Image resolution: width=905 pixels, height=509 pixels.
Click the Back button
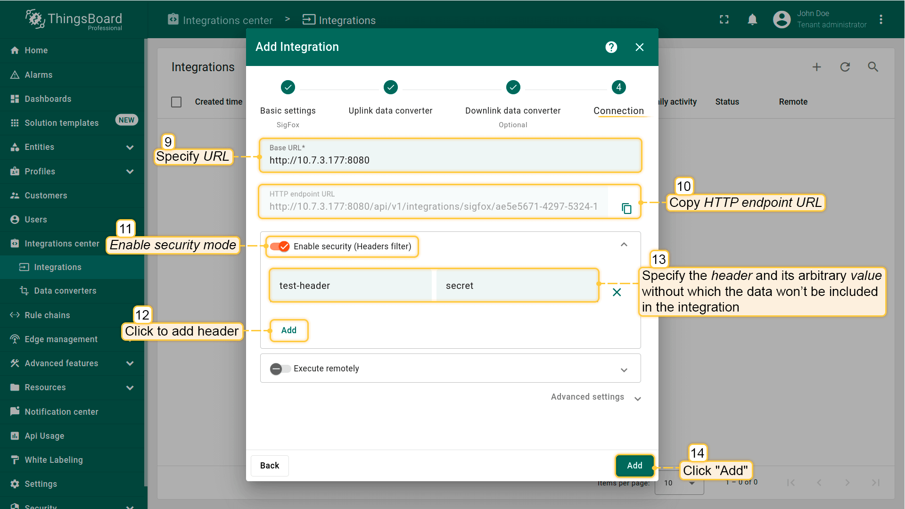click(270, 466)
